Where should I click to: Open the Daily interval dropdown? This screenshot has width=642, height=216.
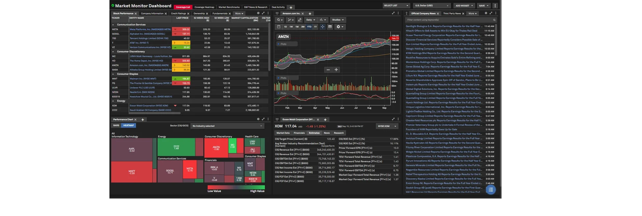point(310,20)
